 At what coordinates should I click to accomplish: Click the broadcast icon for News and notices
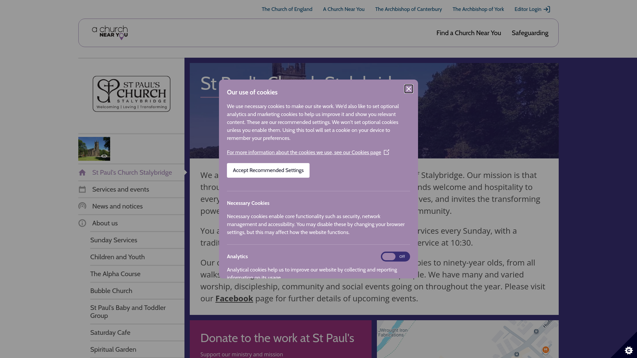(x=82, y=206)
